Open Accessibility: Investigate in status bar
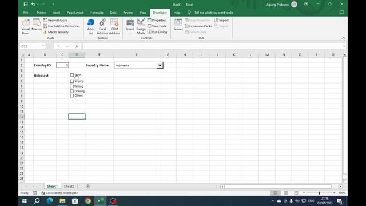 [x=59, y=193]
